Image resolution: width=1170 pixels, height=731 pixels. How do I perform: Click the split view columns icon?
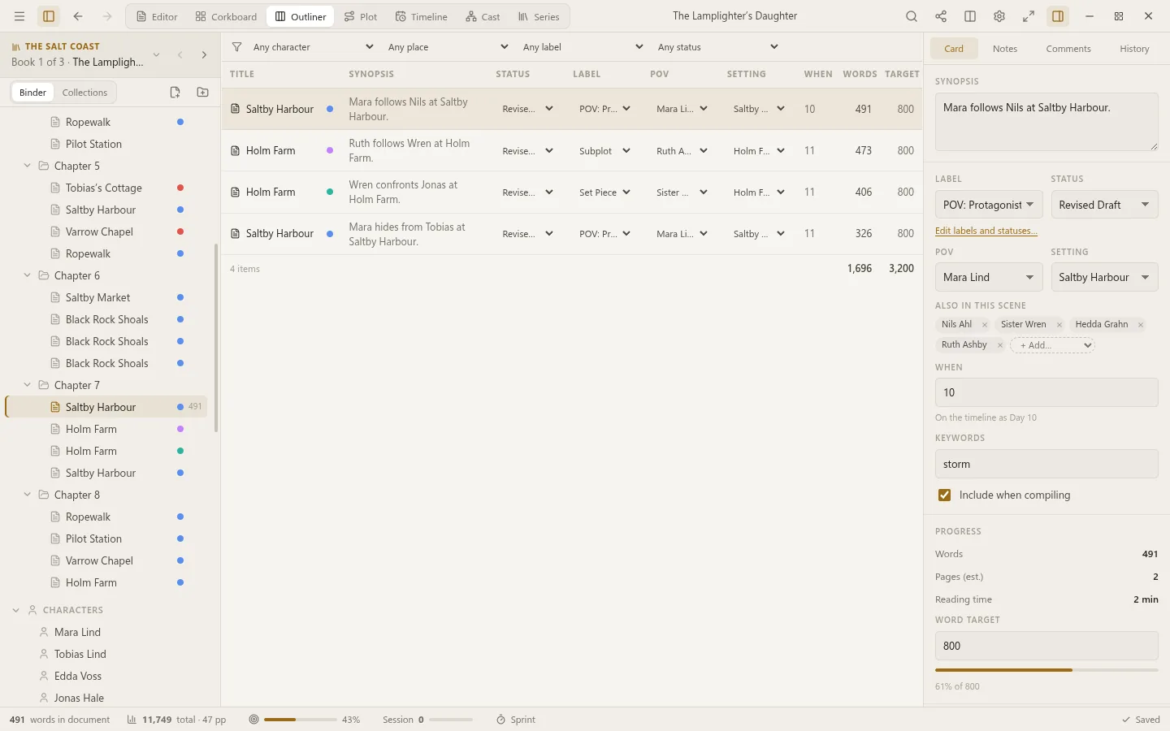970,16
